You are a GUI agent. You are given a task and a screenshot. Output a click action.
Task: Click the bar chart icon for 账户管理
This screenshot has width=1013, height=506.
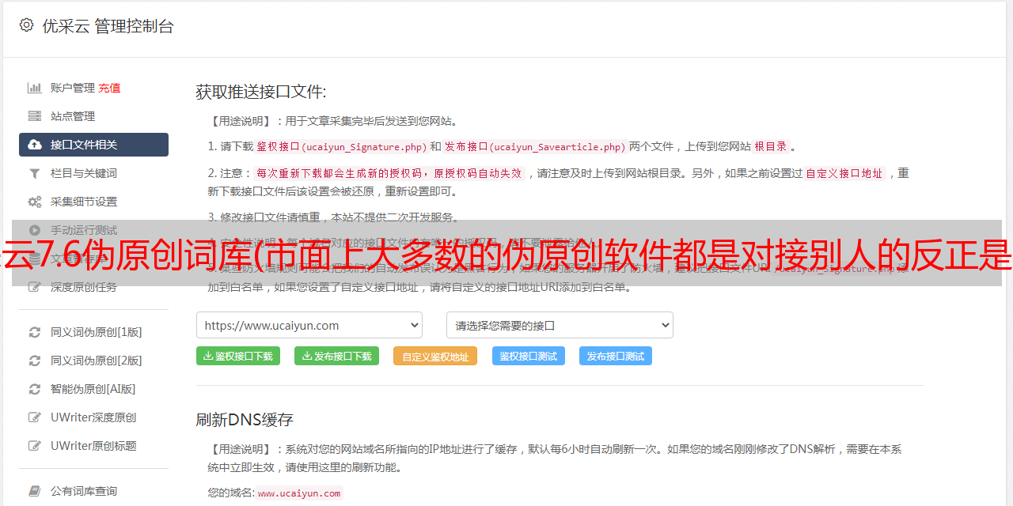pos(35,88)
